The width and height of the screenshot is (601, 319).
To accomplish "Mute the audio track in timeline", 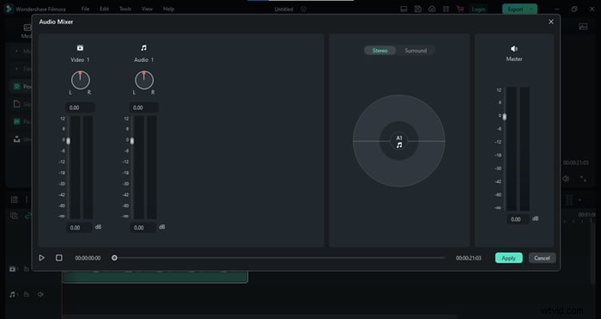I will [x=40, y=294].
